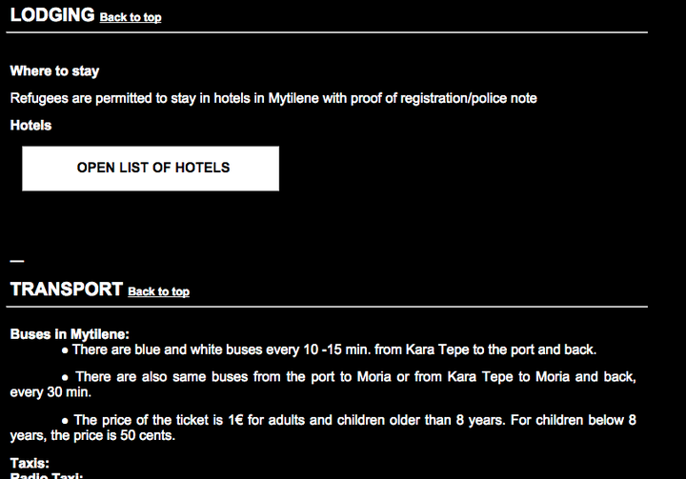The image size is (686, 479).
Task: Select the Hotels subheading text
Action: (x=30, y=126)
